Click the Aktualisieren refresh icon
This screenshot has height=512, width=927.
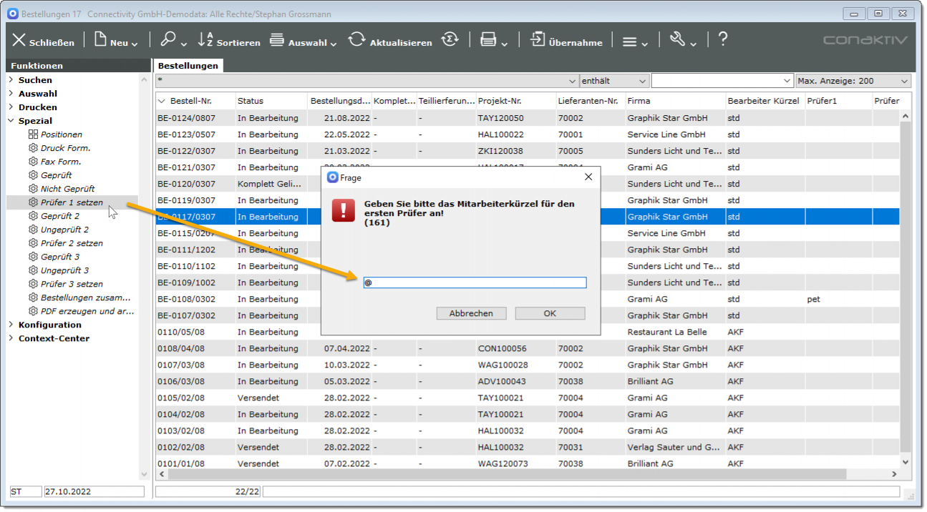pos(356,40)
